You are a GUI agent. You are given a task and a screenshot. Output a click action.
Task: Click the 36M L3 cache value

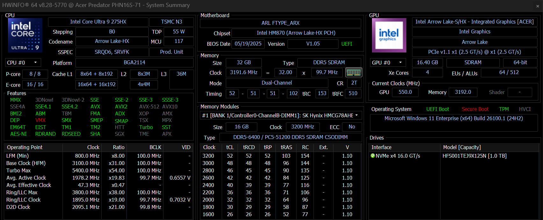(182, 79)
